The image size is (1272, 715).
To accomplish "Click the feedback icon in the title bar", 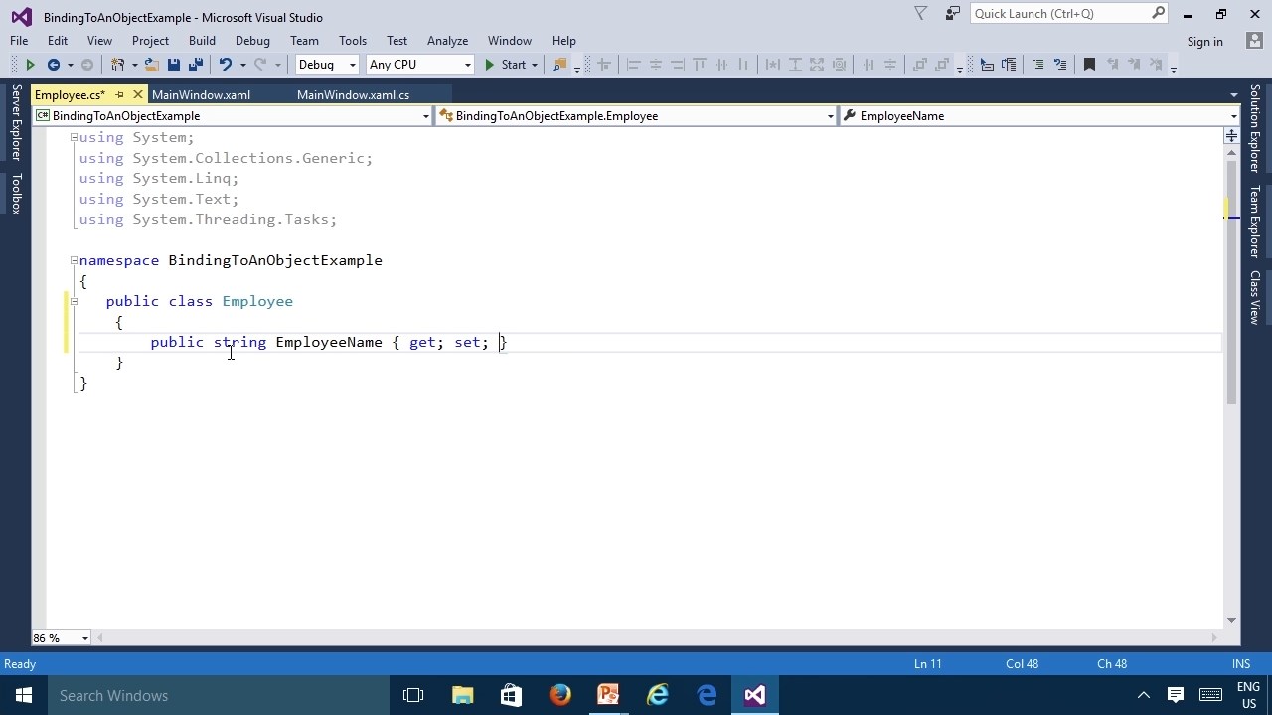I will pos(952,13).
